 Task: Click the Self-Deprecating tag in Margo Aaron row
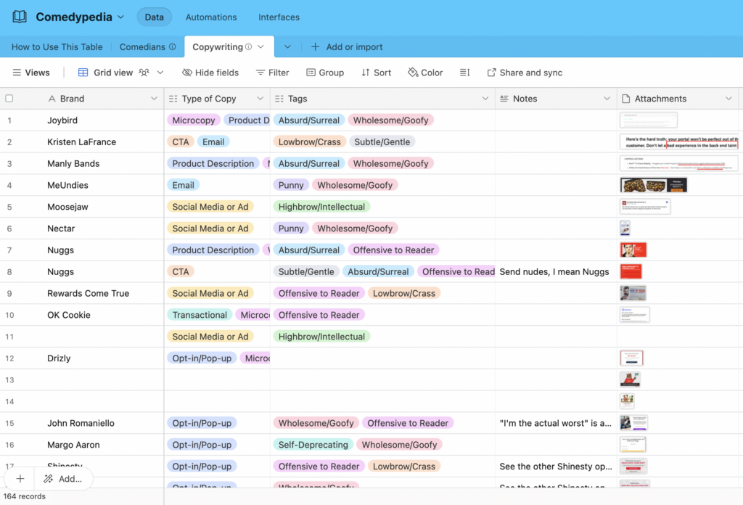(313, 445)
